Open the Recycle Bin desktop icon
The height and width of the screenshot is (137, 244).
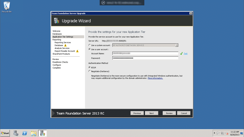(x=6, y=7)
